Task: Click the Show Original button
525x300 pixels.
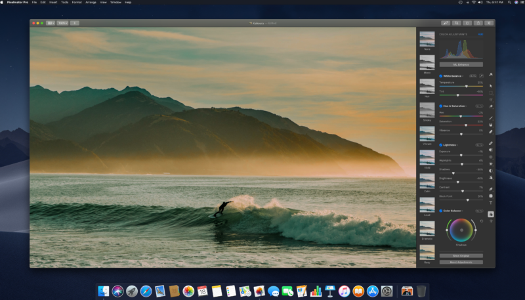Action: click(x=461, y=255)
